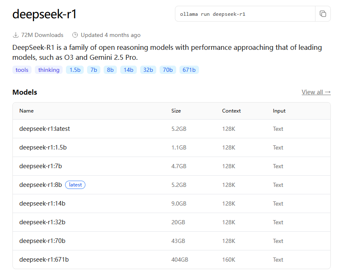Image resolution: width=342 pixels, height=277 pixels.
Task: Click the ollama run command field
Action: 245,14
